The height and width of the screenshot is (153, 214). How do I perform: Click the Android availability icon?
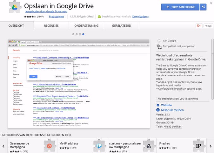99,17
